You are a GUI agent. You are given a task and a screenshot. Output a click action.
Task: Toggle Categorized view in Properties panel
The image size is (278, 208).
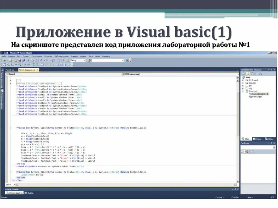tap(243, 152)
